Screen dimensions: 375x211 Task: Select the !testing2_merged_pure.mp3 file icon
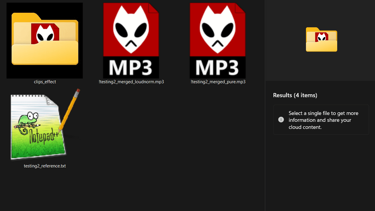click(217, 40)
